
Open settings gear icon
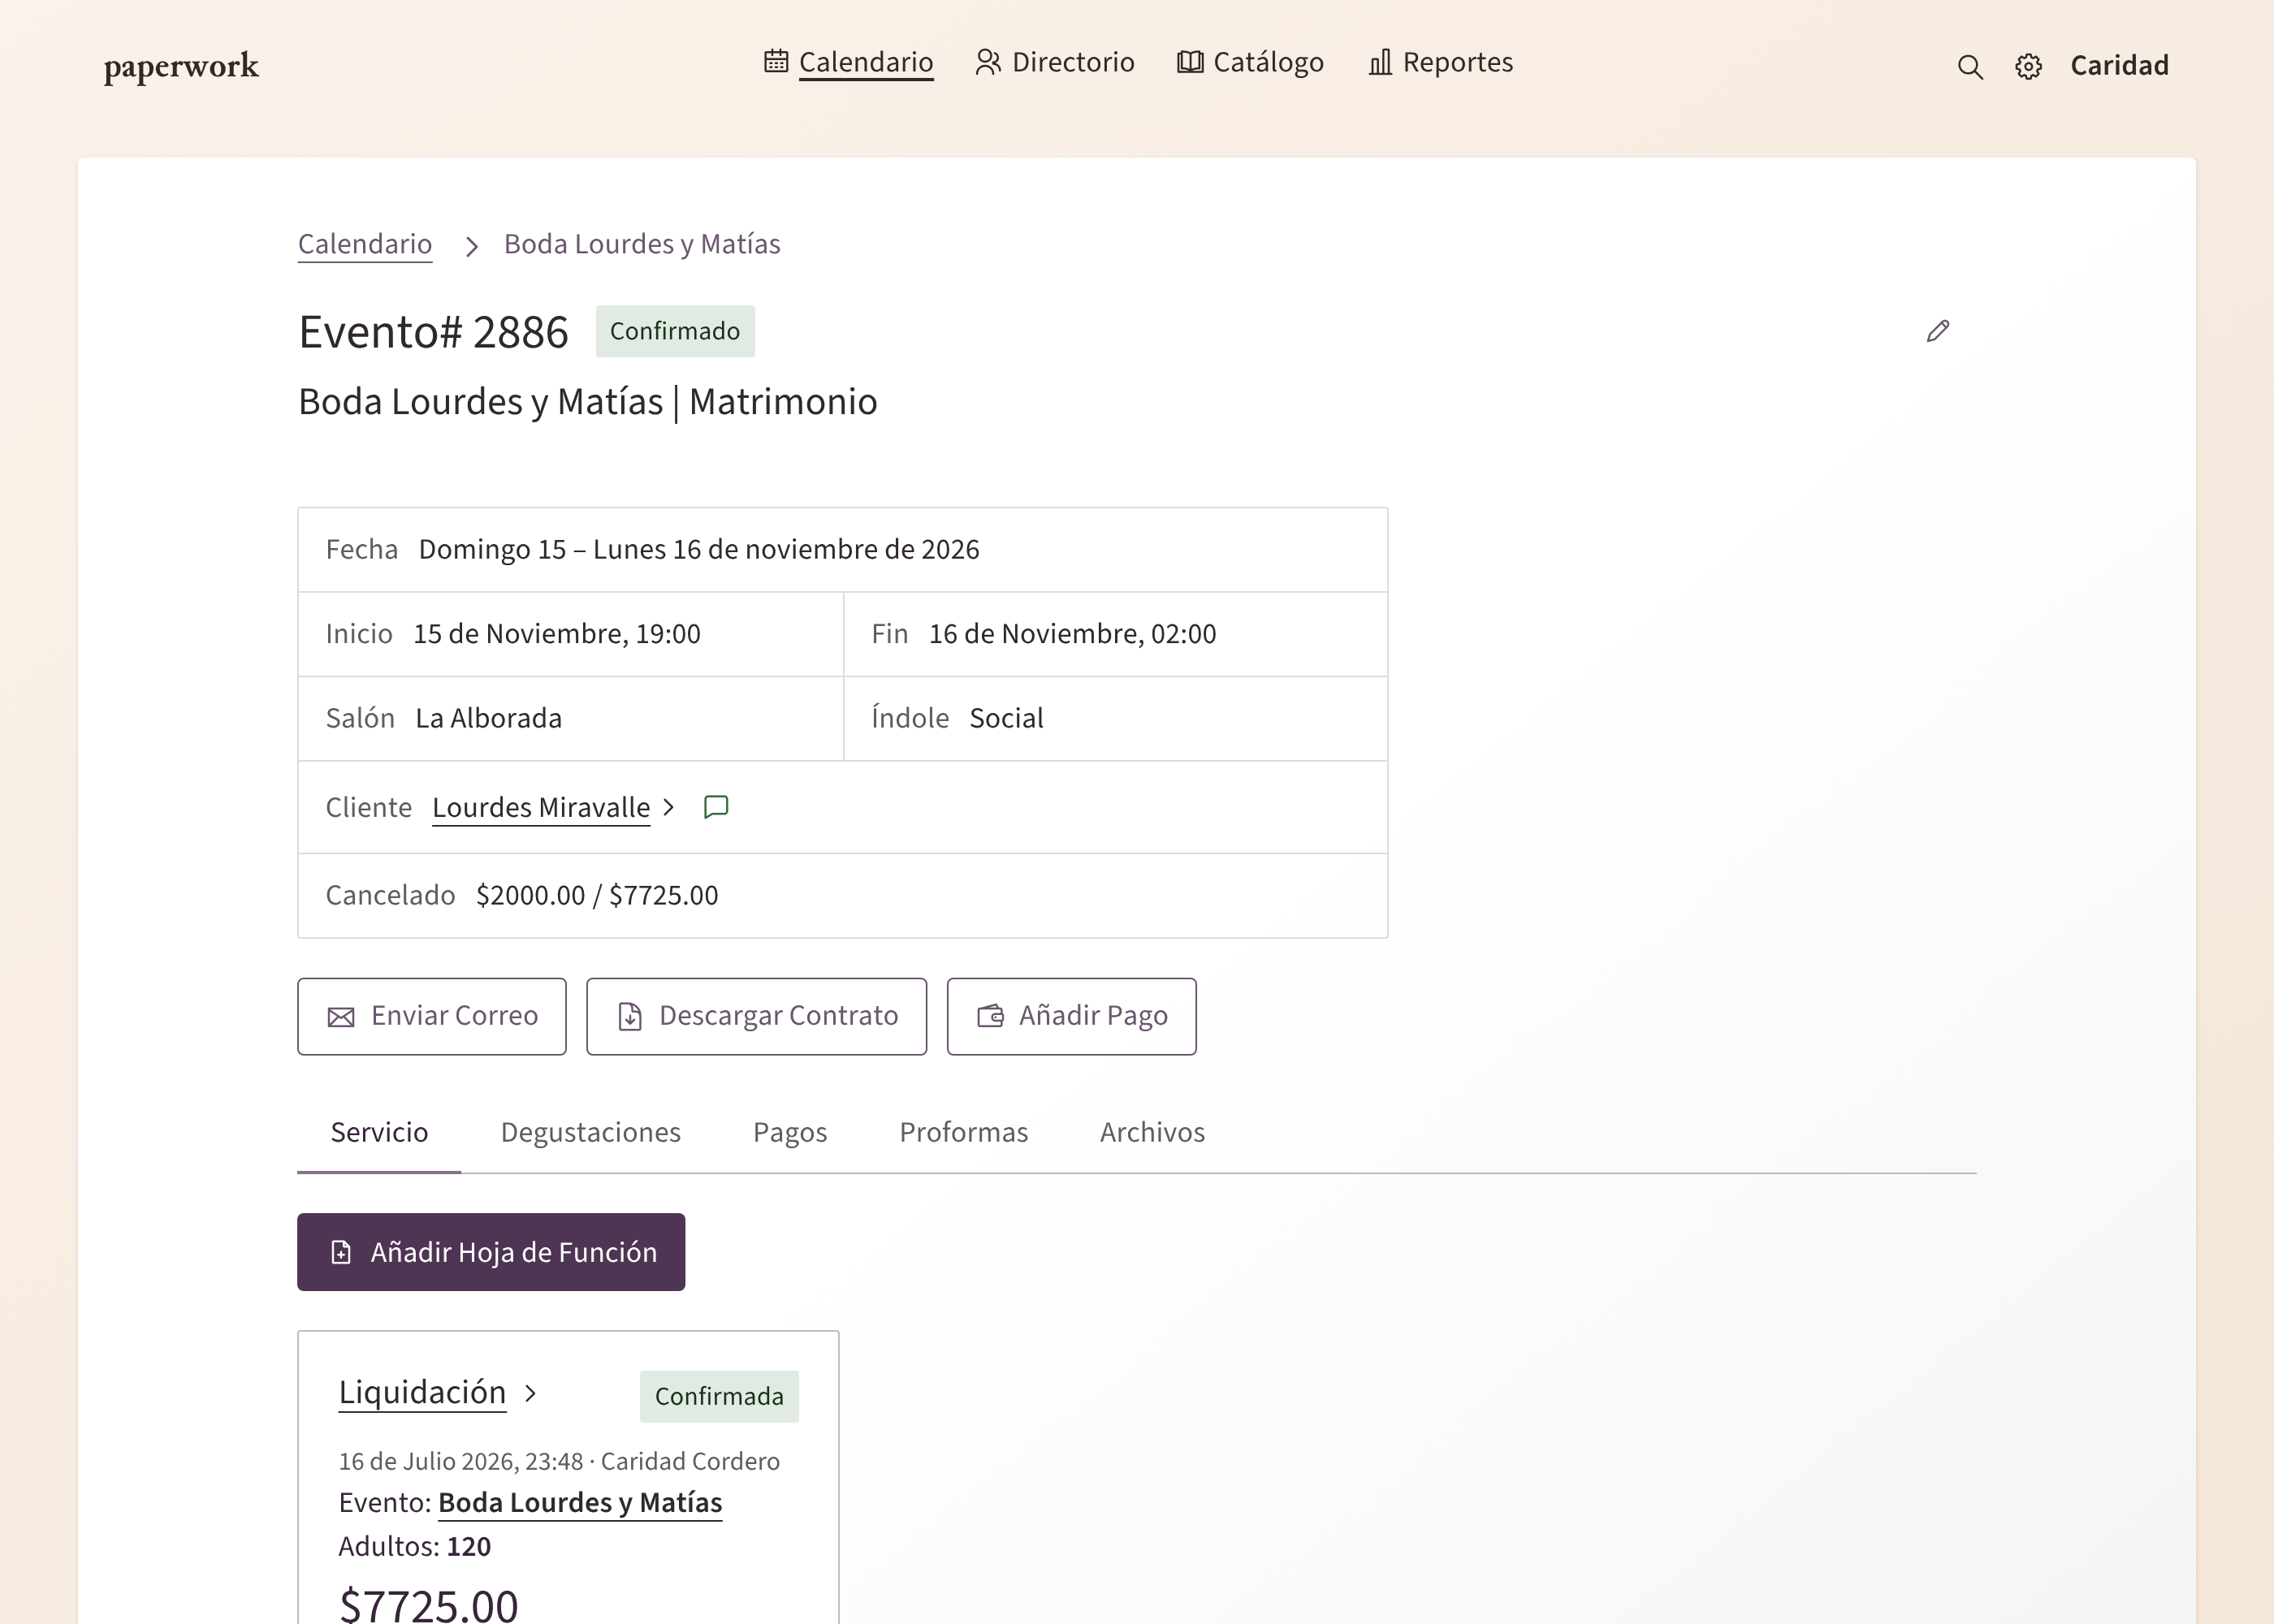2028,66
